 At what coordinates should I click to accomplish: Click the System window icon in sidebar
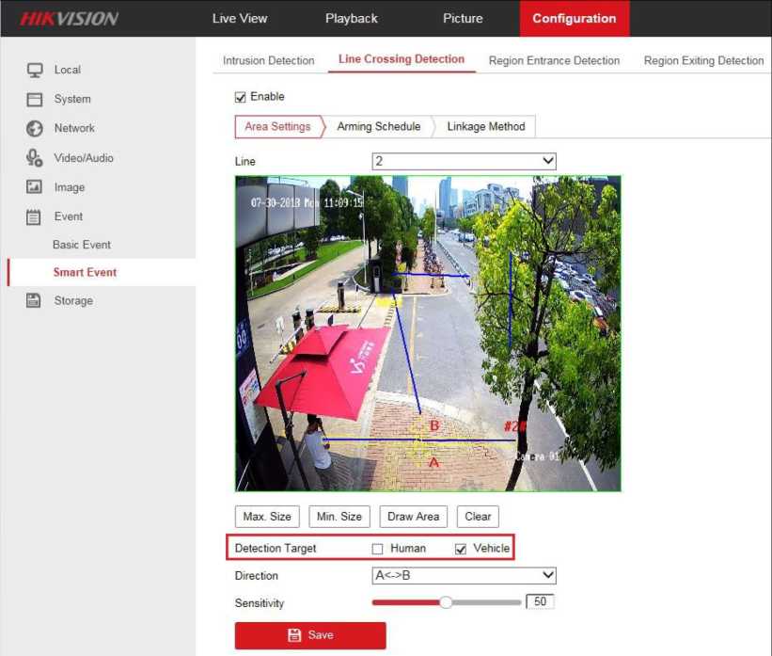click(x=35, y=99)
